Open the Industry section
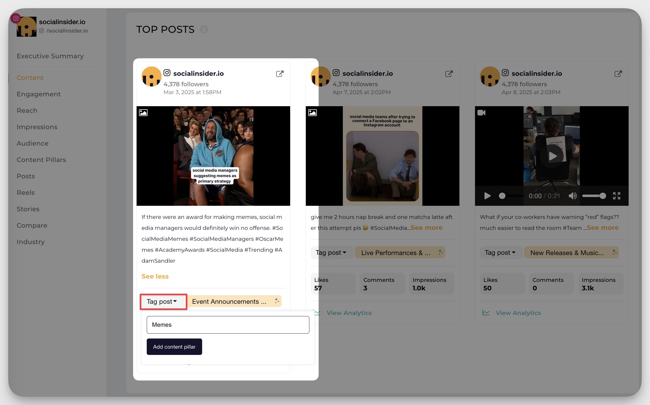The width and height of the screenshot is (650, 405). coord(31,242)
